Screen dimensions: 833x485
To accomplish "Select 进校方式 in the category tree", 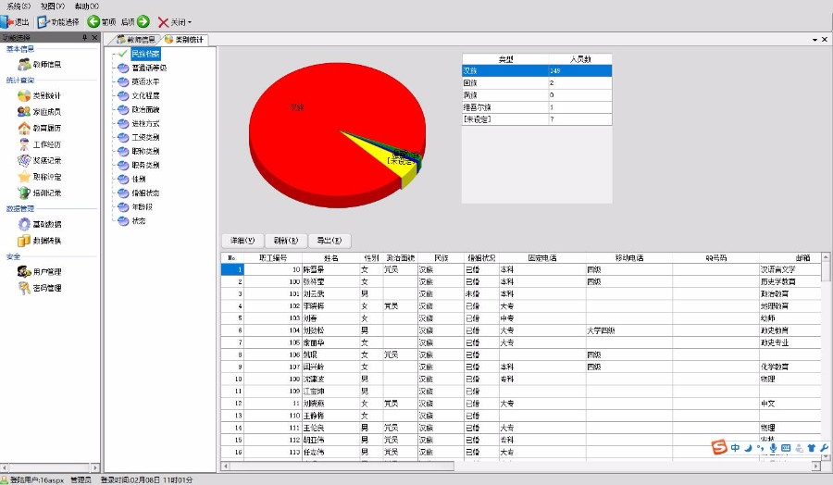I will pos(145,123).
